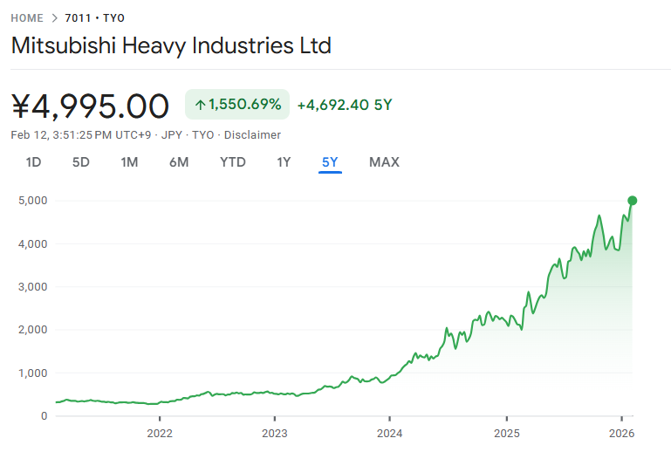
Task: Select the 5D time range tab
Action: coord(81,161)
